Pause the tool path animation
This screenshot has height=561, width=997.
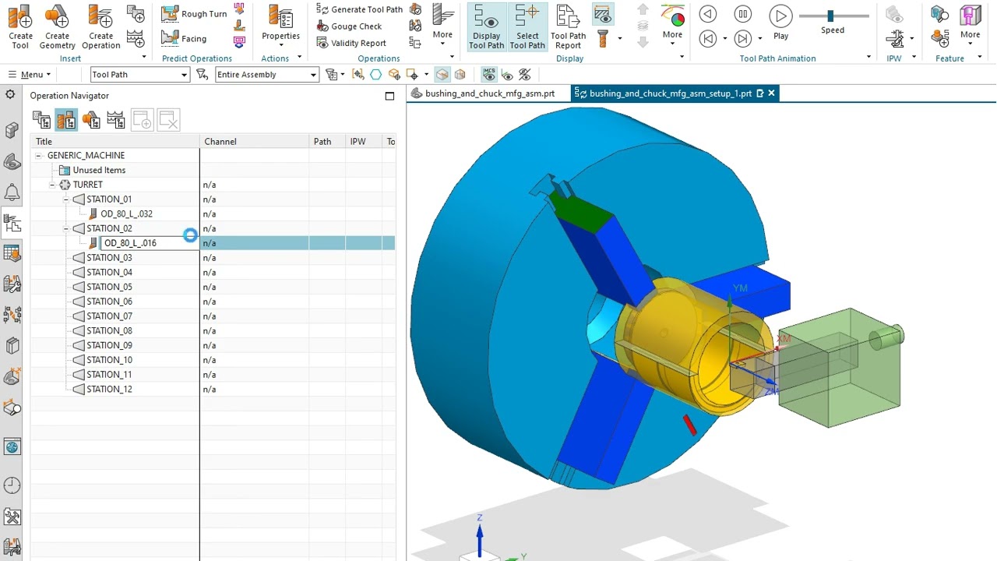[743, 14]
